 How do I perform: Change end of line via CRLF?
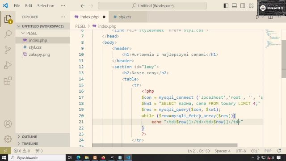(255, 151)
